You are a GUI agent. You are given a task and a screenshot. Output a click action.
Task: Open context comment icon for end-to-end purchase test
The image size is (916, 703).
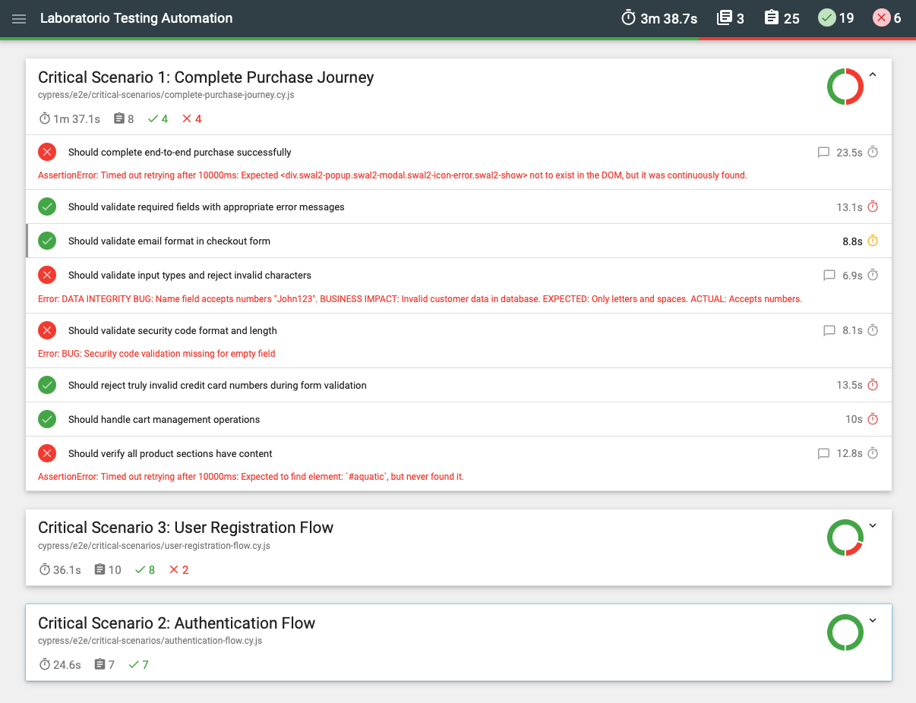tap(823, 153)
